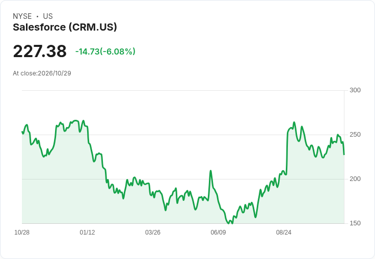Click the 03/26 date label
Screen dimensions: 375x259
coord(152,232)
